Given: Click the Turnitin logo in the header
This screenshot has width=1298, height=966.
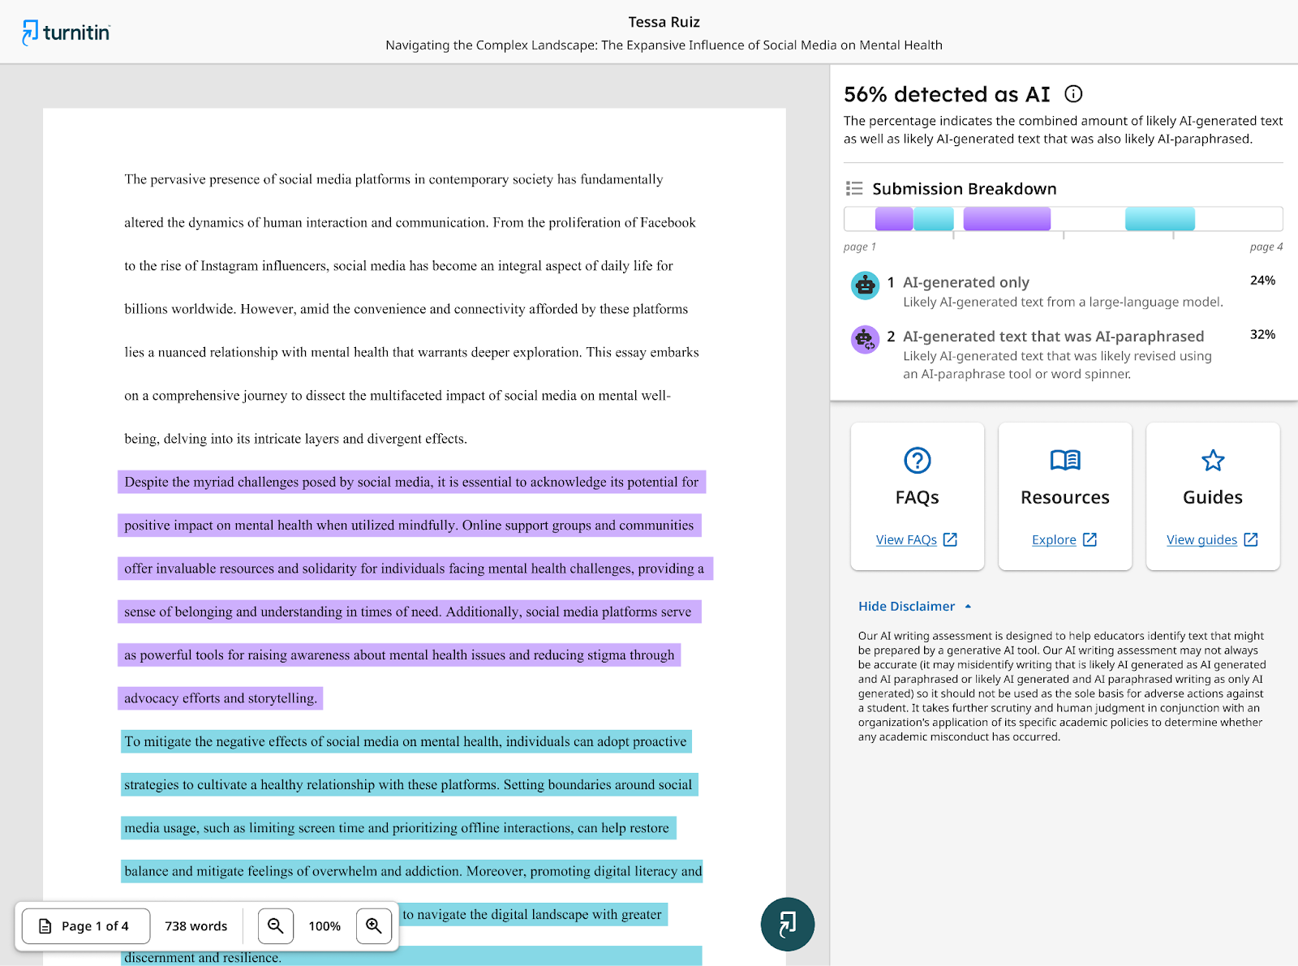Looking at the screenshot, I should pos(66,32).
